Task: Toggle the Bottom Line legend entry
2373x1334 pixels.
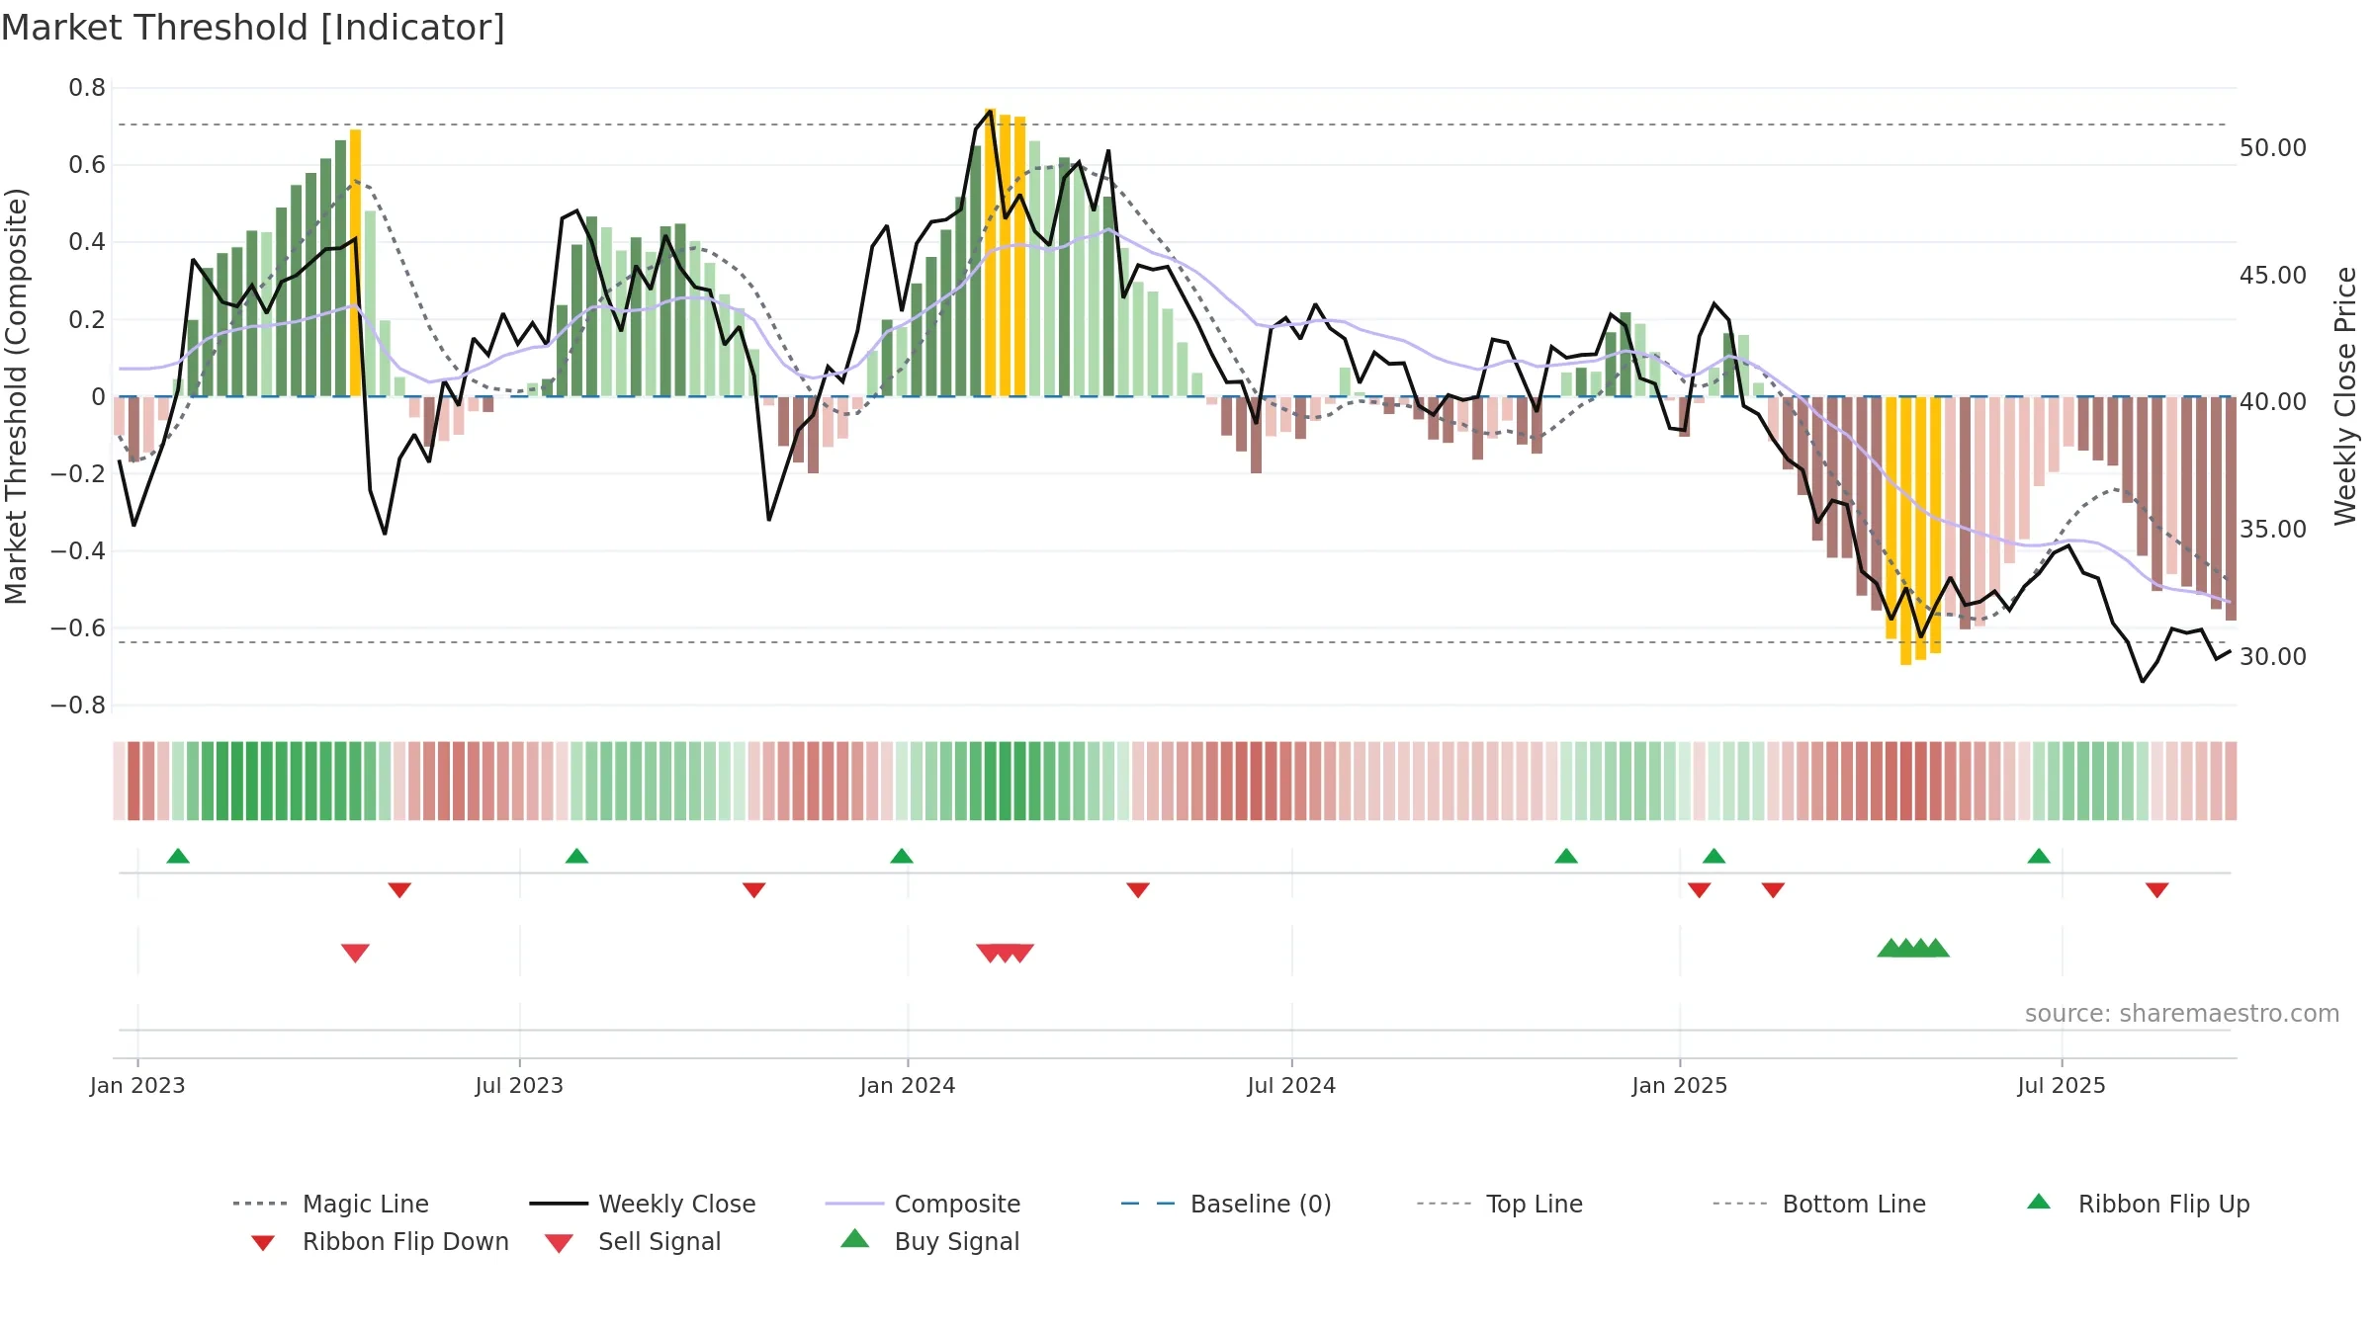Action: [x=1819, y=1204]
